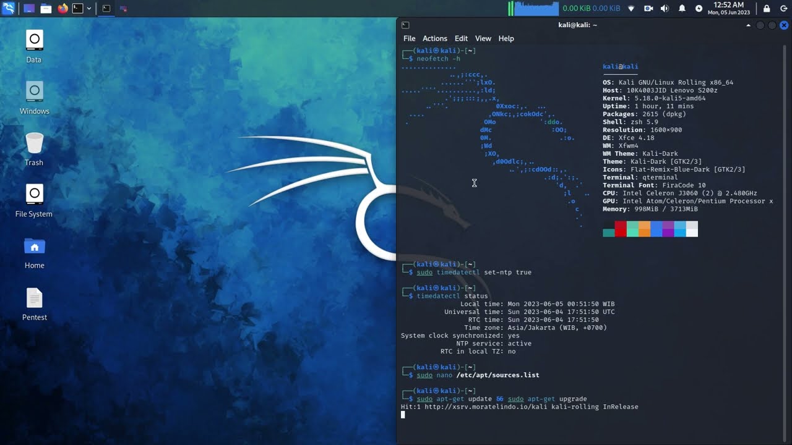The image size is (792, 445).
Task: Select the Pentest file on the desktop
Action: tap(34, 305)
